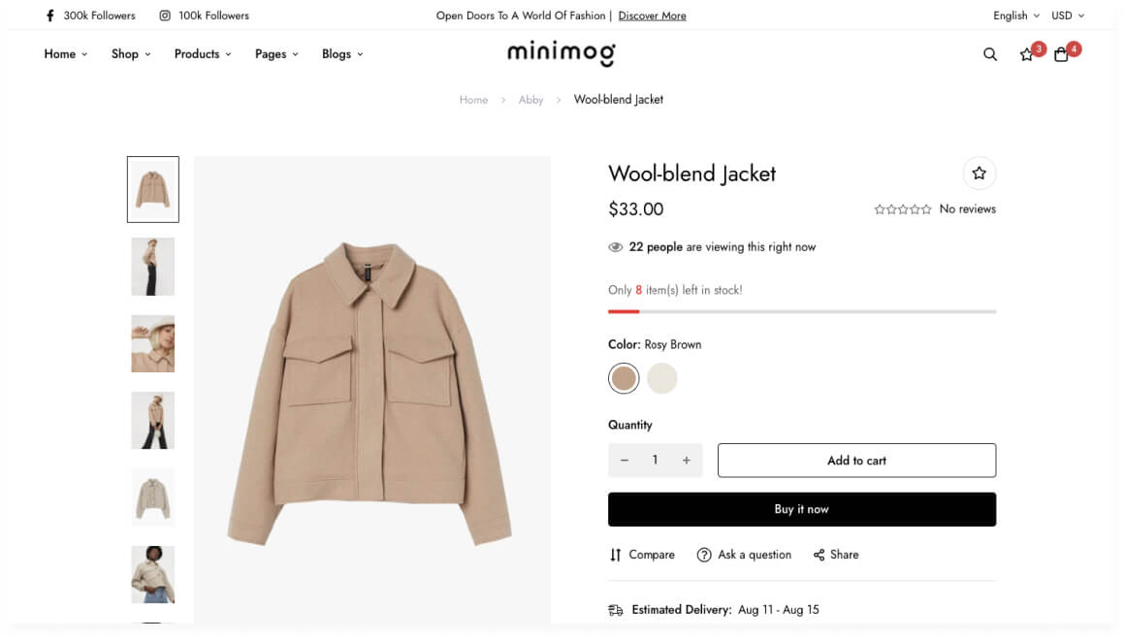This screenshot has height=640, width=1125.
Task: Decrease quantity with minus button
Action: coord(625,460)
